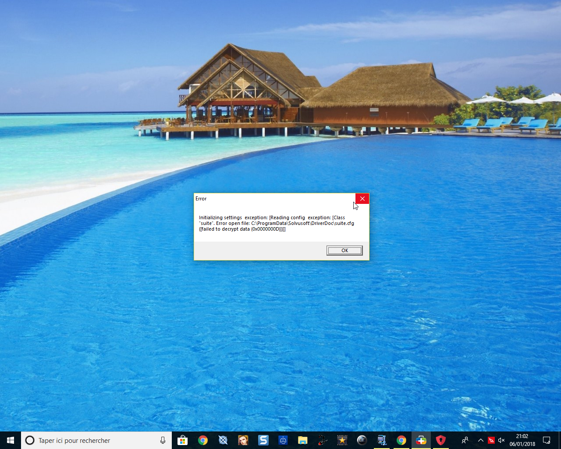
Task: Open the gold star film-strip app icon
Action: click(x=342, y=440)
